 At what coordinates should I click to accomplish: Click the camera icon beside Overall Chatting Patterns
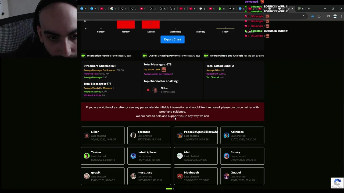pyautogui.click(x=145, y=56)
